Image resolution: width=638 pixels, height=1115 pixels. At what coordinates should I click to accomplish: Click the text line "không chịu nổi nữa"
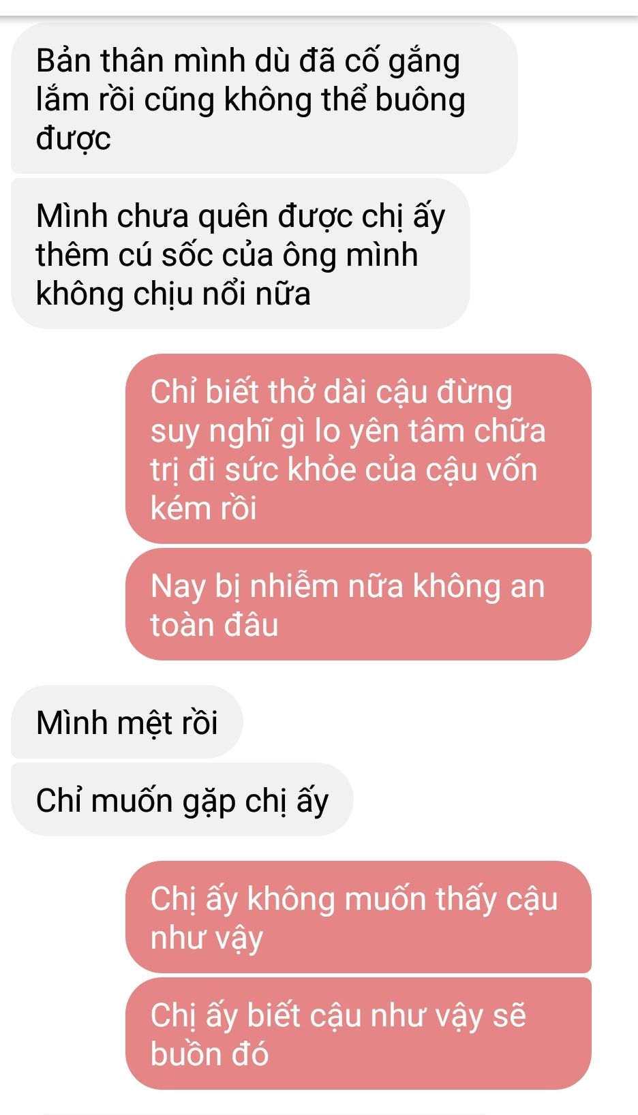pos(173,294)
